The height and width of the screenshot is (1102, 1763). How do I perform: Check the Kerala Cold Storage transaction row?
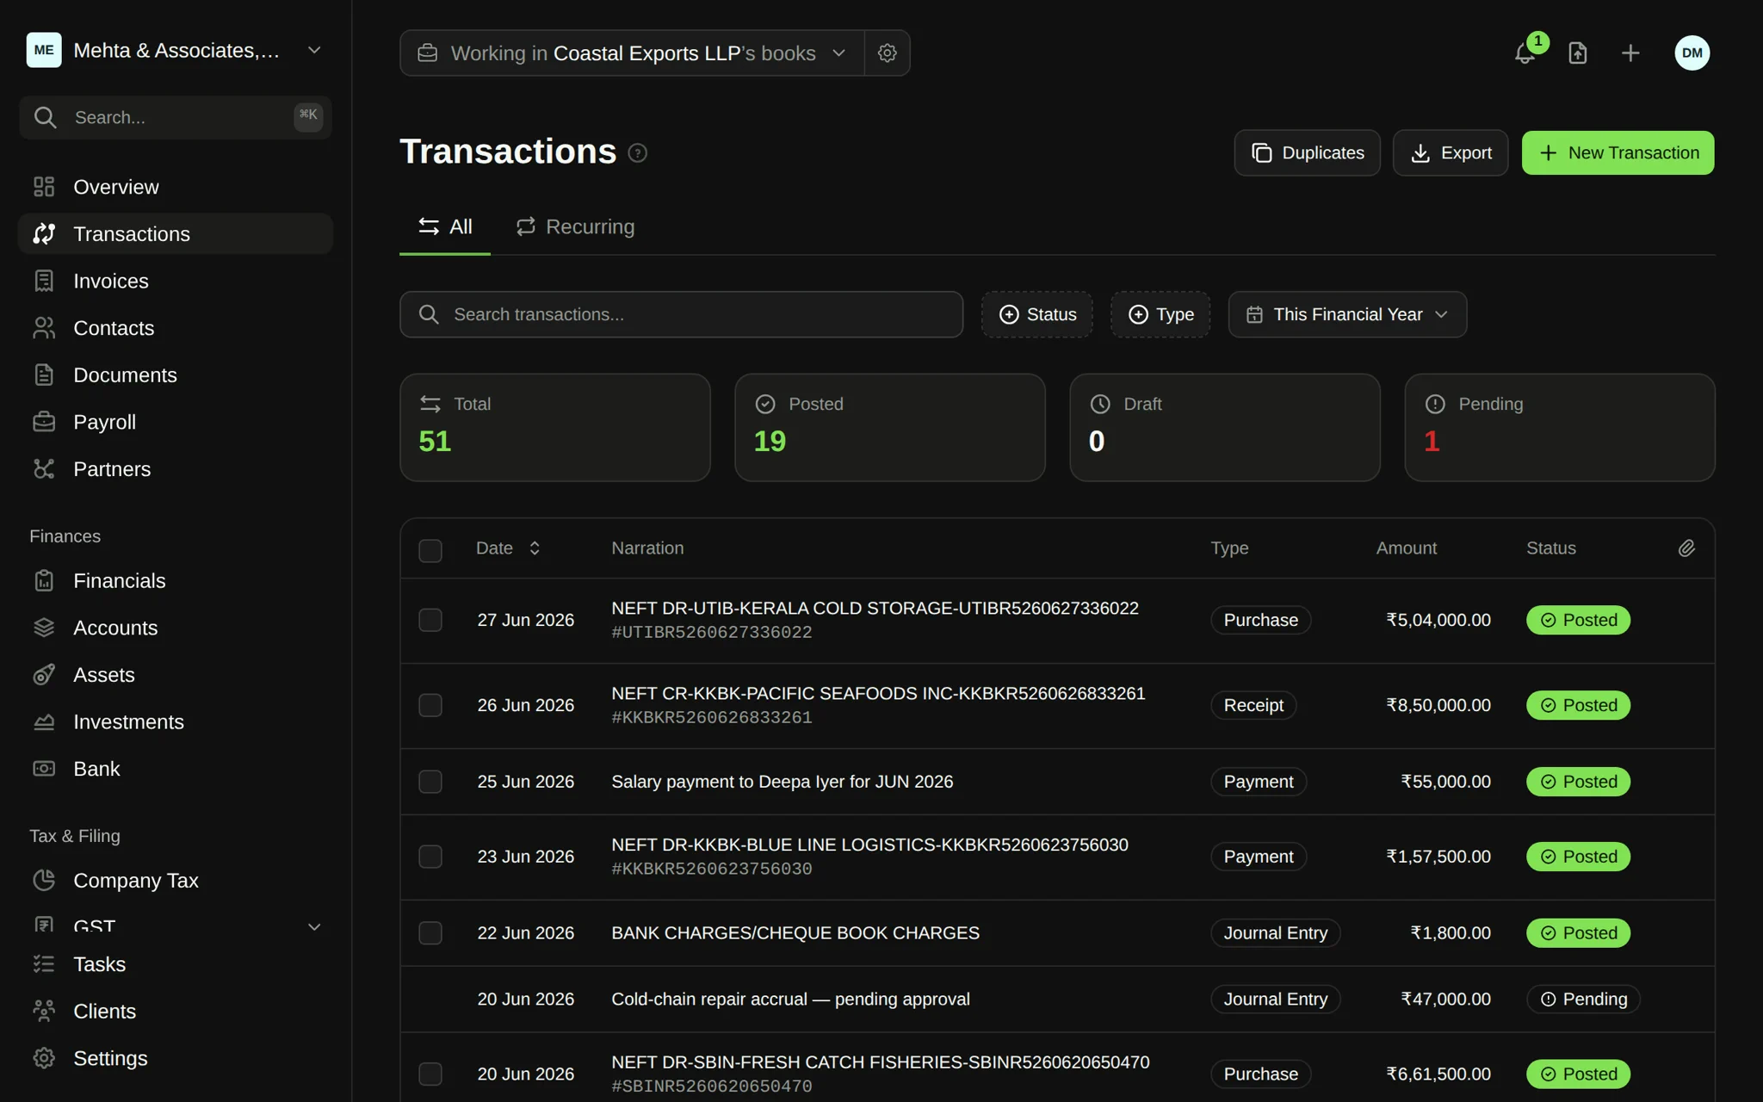click(x=430, y=620)
